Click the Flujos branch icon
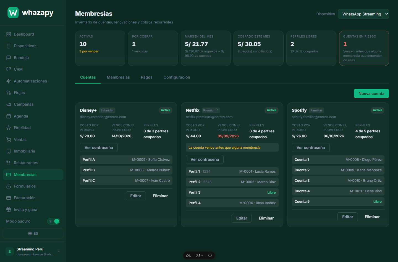This screenshot has width=398, height=262. tap(9, 93)
